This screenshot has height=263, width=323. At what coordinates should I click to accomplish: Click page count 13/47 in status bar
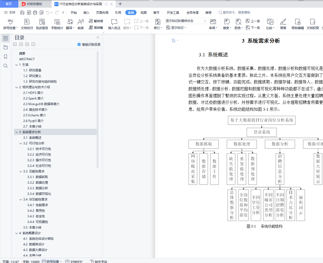[11, 261]
